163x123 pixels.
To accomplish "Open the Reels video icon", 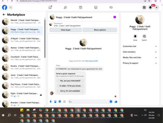I will point(81,7).
